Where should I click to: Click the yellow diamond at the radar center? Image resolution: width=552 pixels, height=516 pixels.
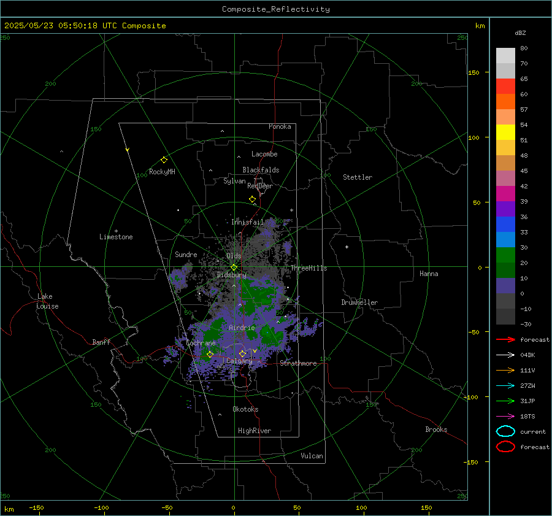tap(234, 268)
